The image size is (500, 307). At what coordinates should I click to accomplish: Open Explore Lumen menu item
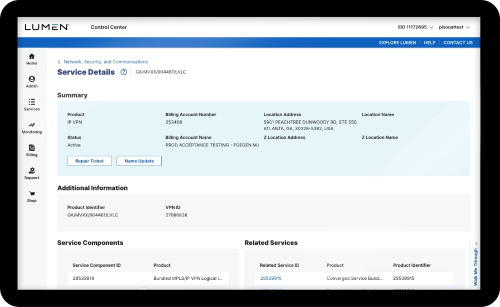[x=397, y=42]
